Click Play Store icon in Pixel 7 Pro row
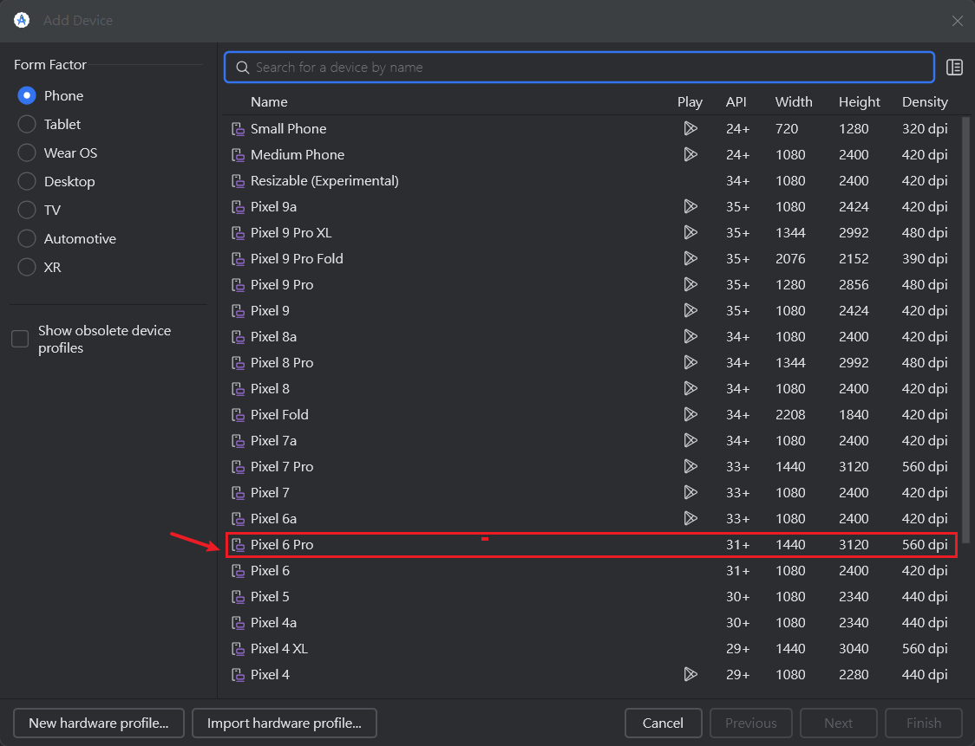 pyautogui.click(x=690, y=466)
